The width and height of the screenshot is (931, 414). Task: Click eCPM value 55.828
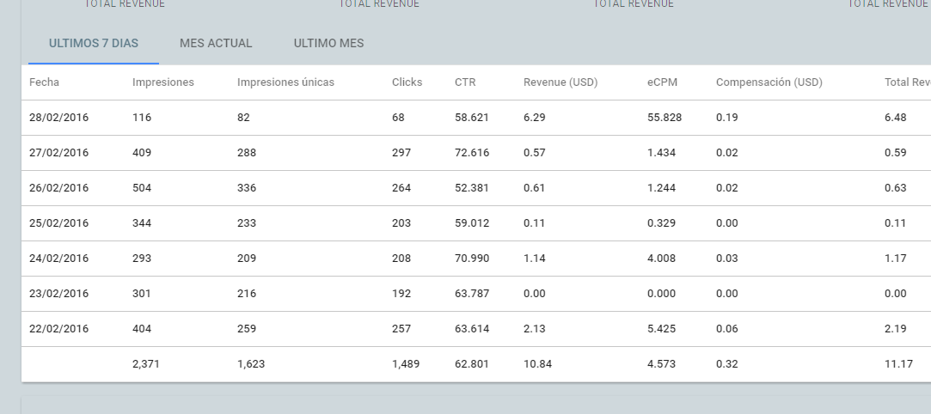pos(665,118)
